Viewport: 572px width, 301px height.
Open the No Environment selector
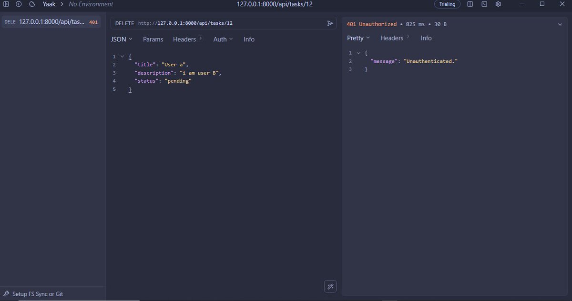point(91,4)
